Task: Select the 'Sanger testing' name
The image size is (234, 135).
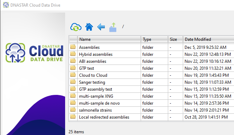Action: click(92, 82)
